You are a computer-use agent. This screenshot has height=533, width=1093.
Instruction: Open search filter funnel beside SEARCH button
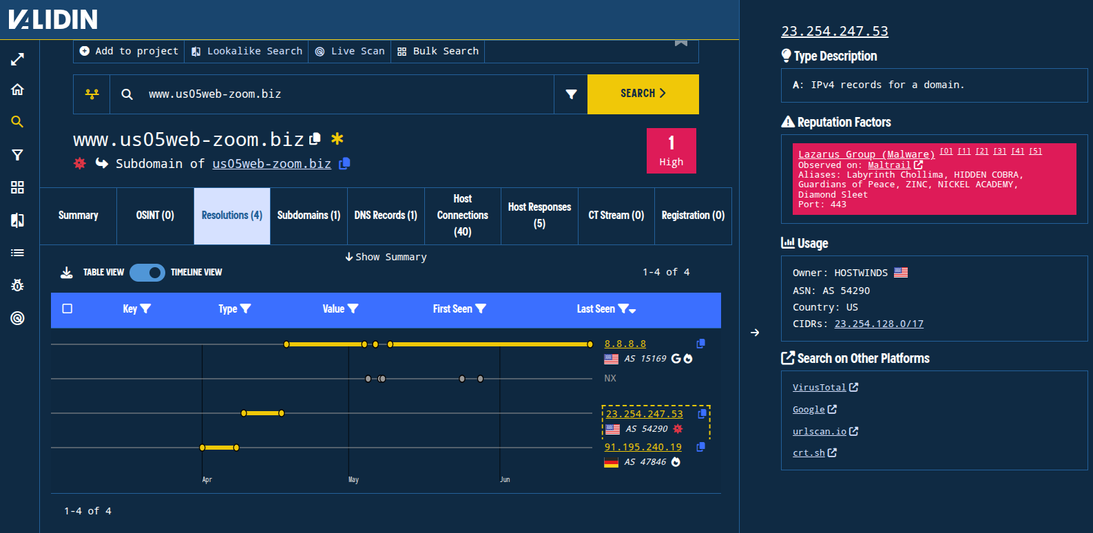coord(571,94)
